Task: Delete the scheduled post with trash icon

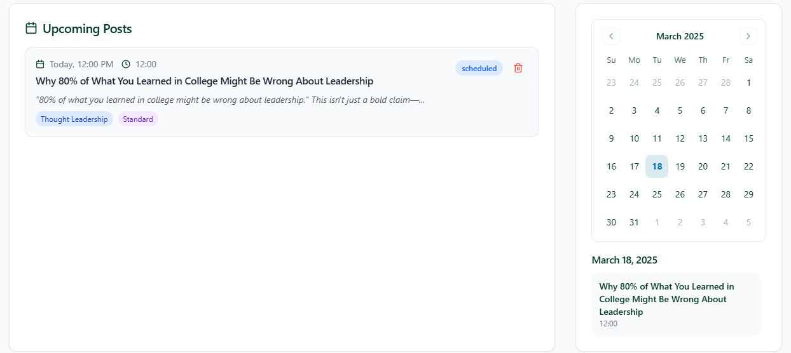Action: 518,68
